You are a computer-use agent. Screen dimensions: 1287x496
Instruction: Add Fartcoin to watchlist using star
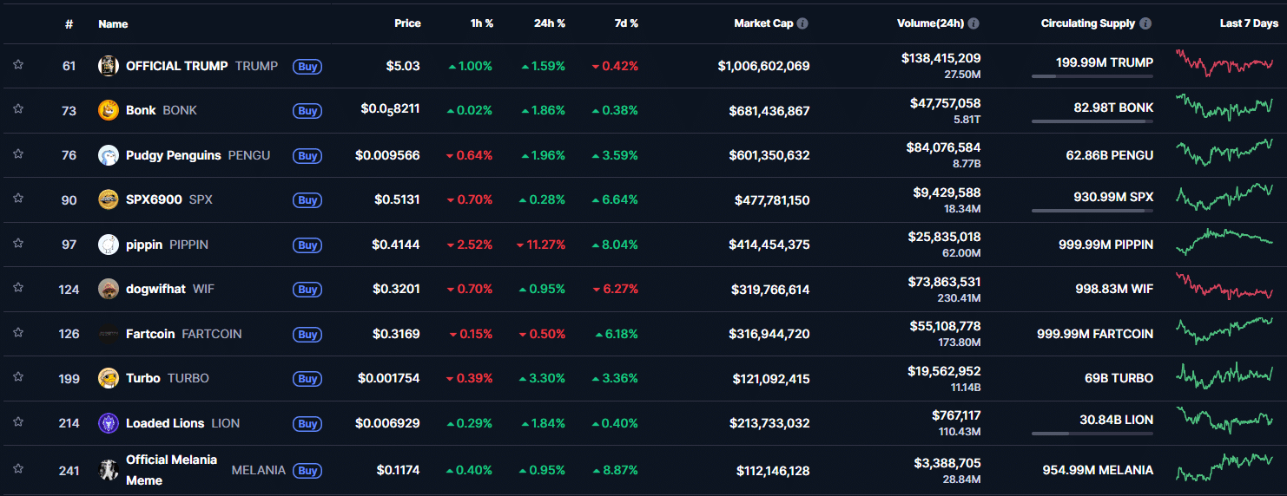[17, 333]
